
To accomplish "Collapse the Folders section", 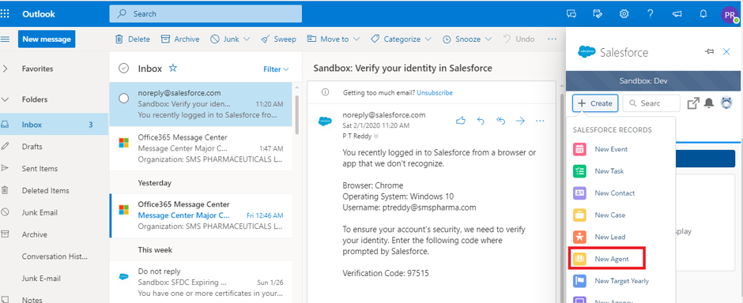I will [x=6, y=99].
